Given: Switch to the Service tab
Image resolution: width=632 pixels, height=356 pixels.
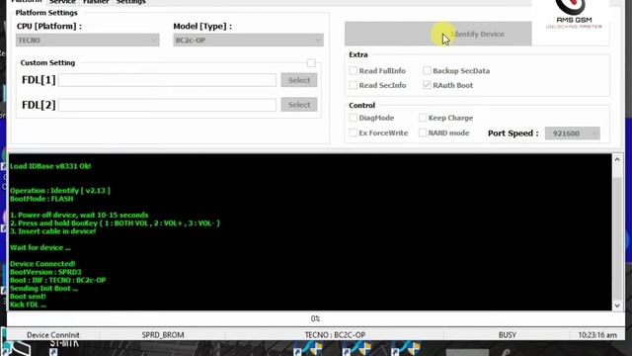Looking at the screenshot, I should point(62,2).
